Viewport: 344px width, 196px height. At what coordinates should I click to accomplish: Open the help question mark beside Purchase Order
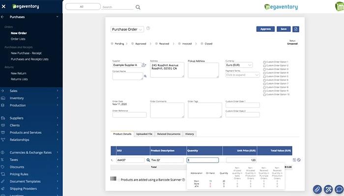pyautogui.click(x=148, y=28)
